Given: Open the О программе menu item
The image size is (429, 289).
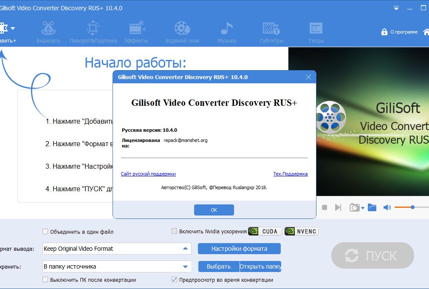Looking at the screenshot, I should [x=404, y=32].
